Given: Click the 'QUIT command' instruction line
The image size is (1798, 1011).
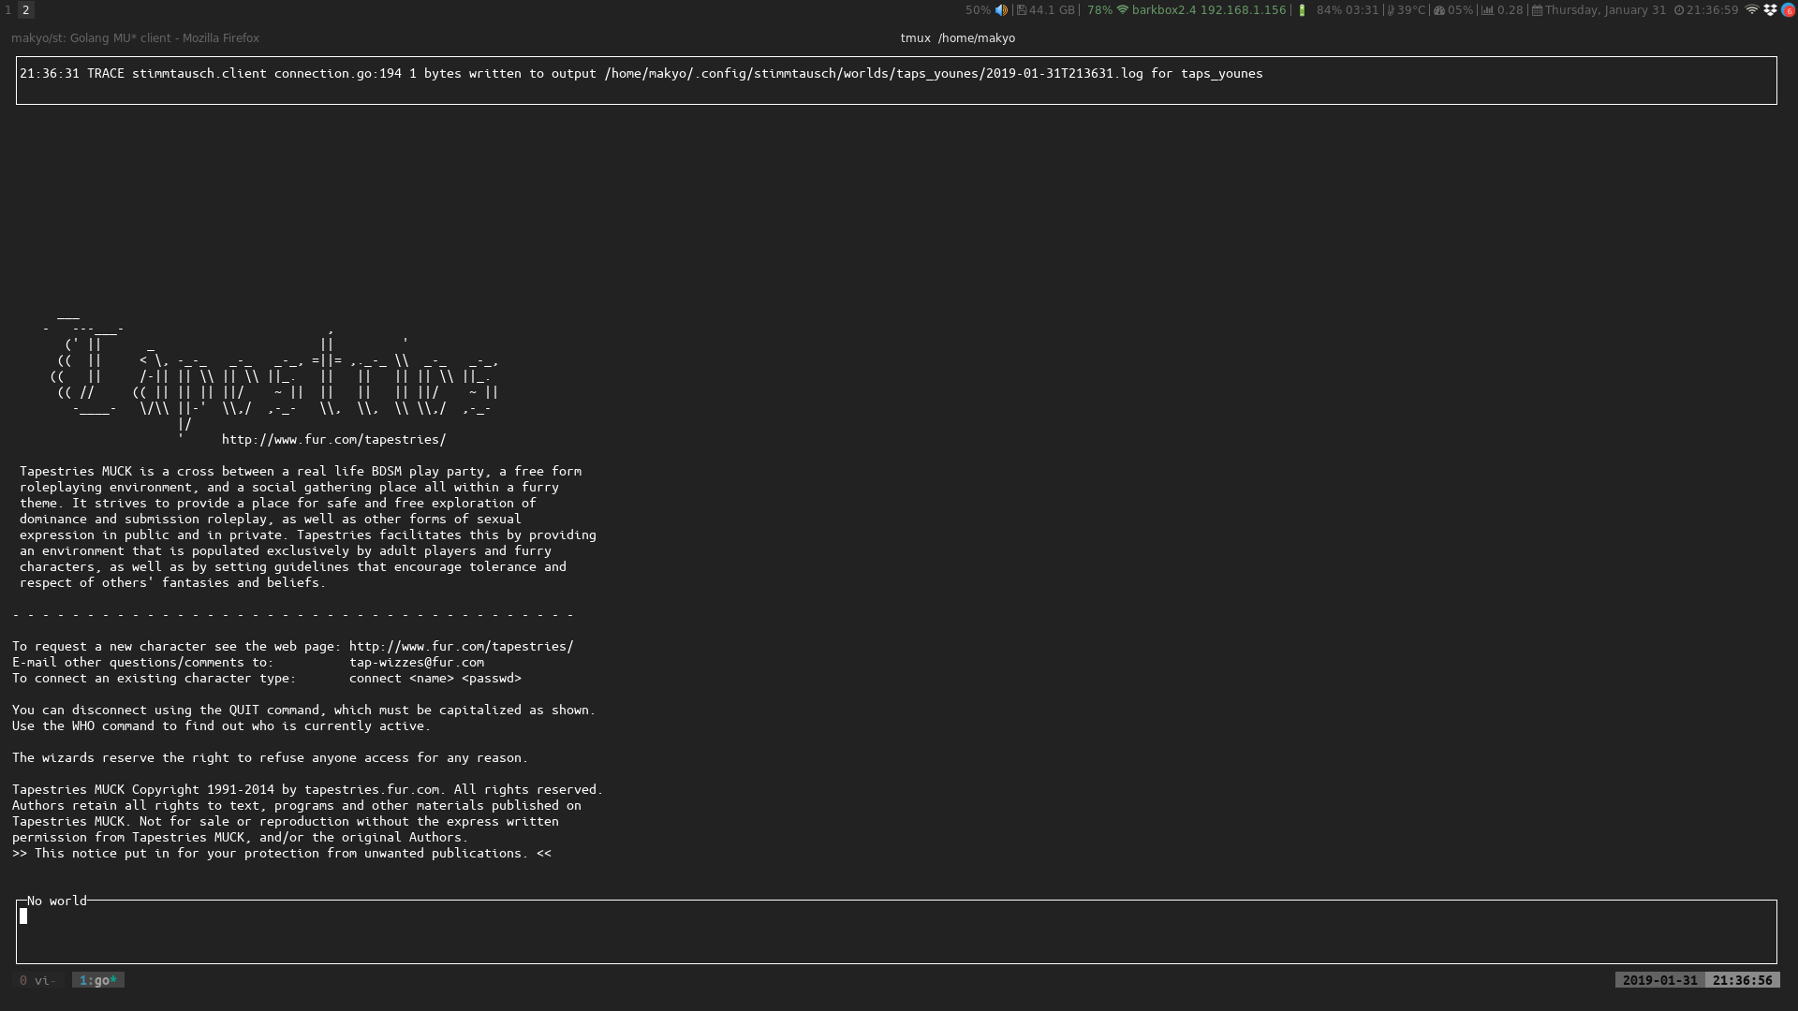Looking at the screenshot, I should pos(303,710).
